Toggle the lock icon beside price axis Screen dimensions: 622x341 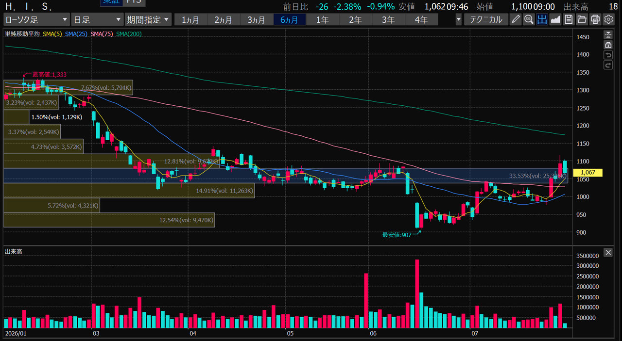point(608,45)
